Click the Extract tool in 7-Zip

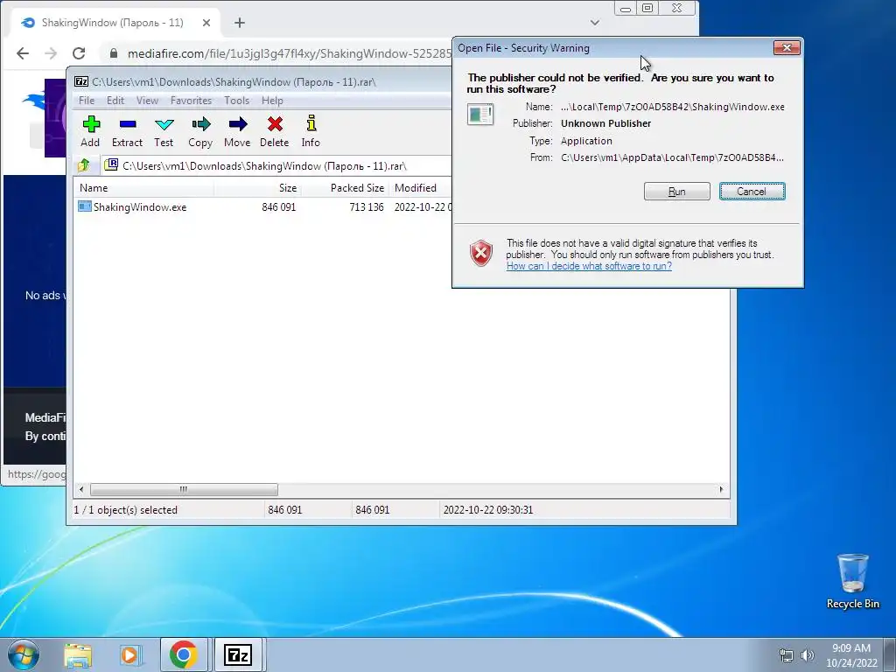point(127,131)
